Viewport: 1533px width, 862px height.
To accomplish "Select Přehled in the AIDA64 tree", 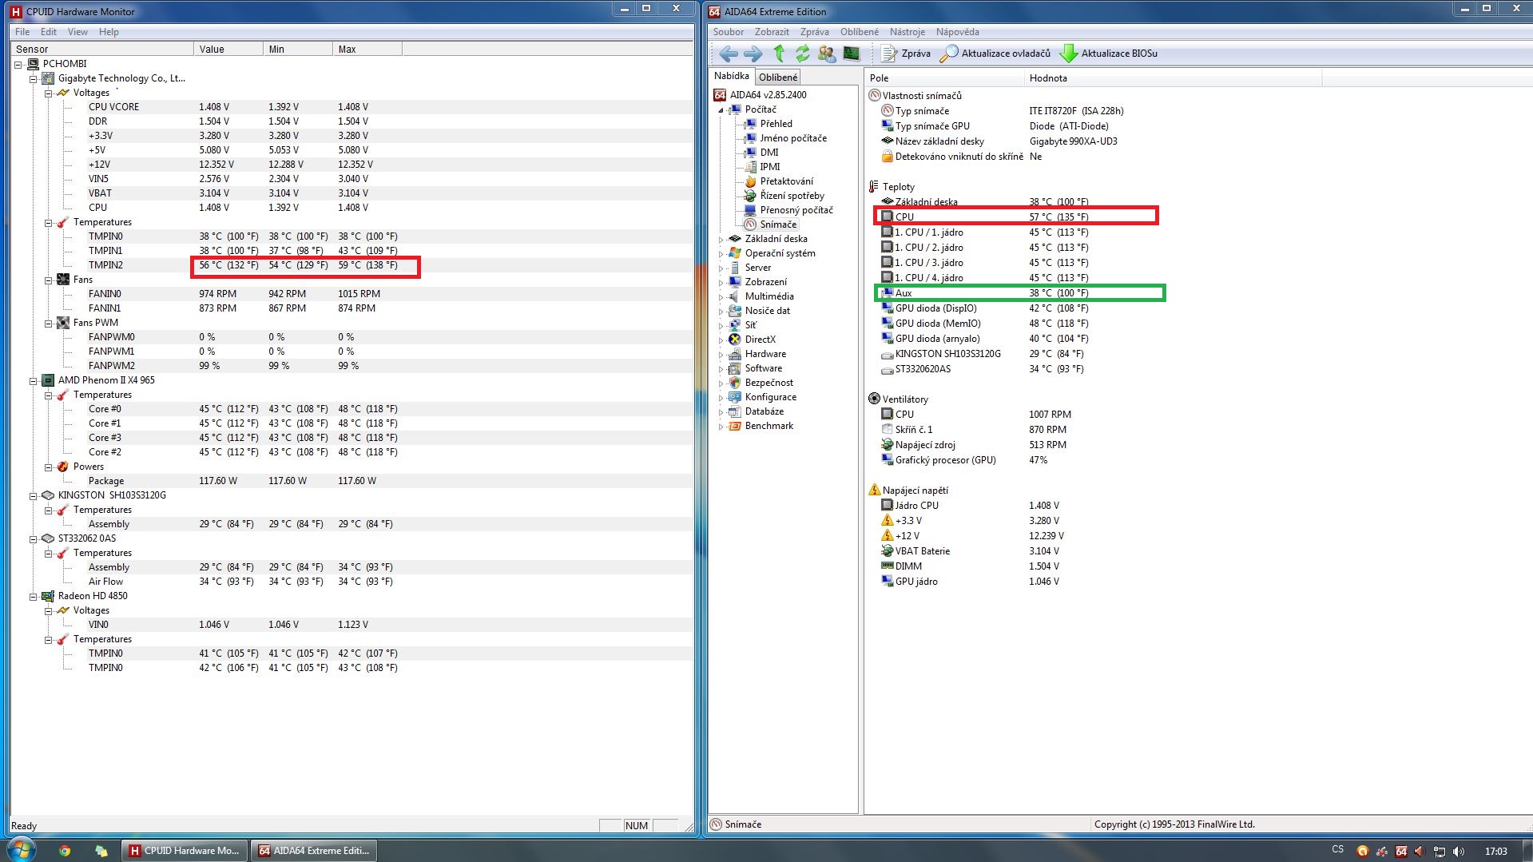I will tap(776, 124).
